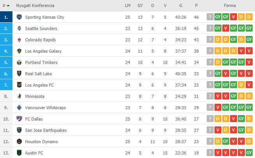Select the Forma column header

[x=230, y=5]
